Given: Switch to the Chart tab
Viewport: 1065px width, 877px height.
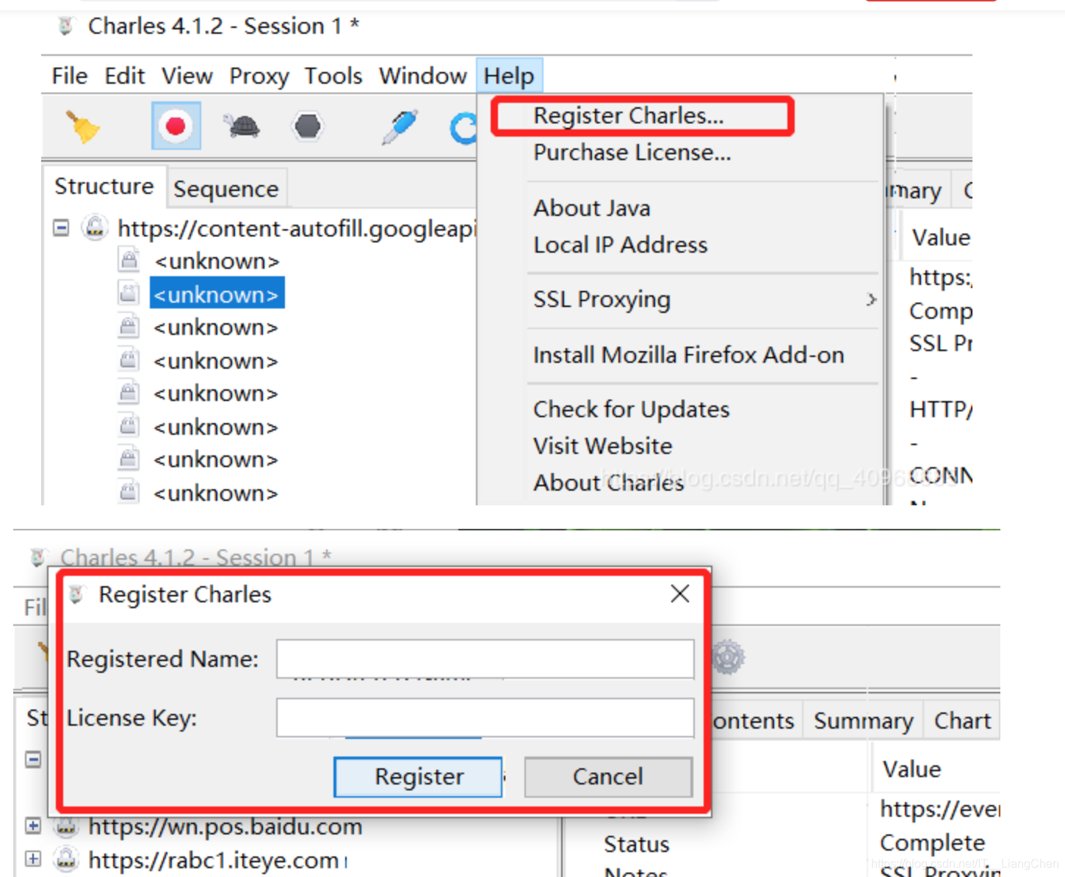Looking at the screenshot, I should 962,721.
